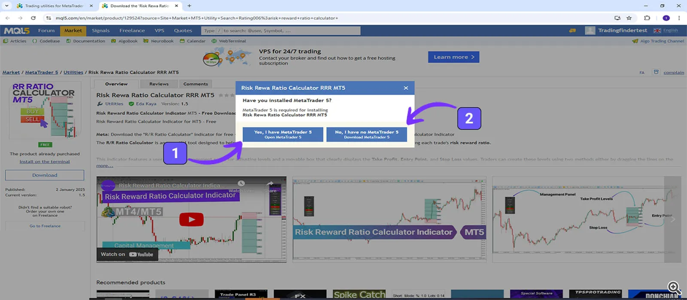This screenshot has height=300, width=687.
Task: Focus the MQL5 site search field
Action: (x=281, y=31)
